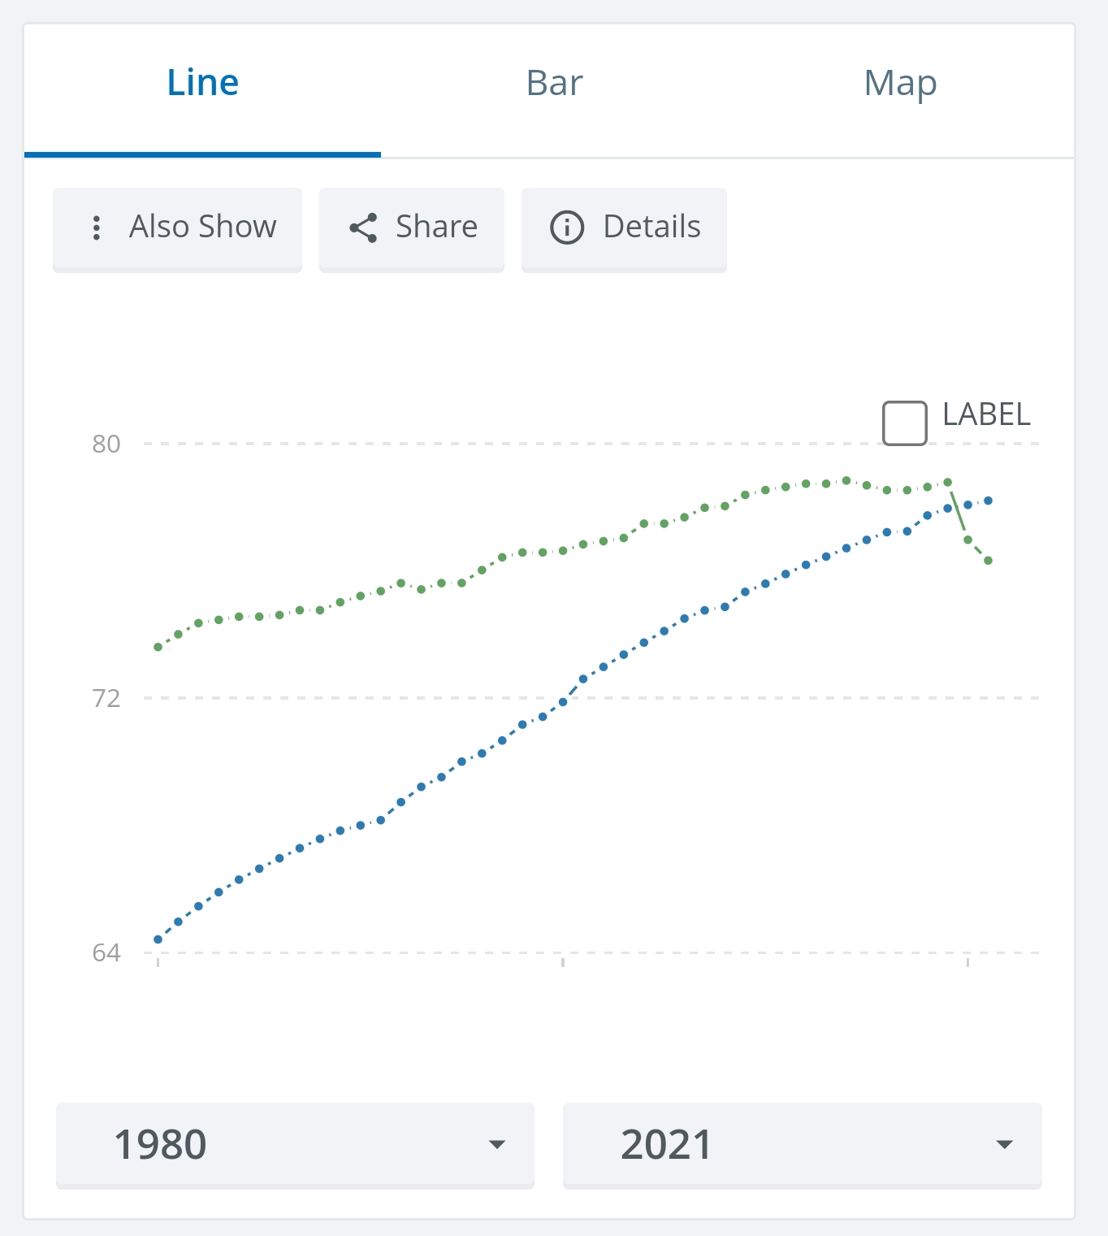This screenshot has height=1236, width=1108.
Task: Click the three-dot Also Show icon
Action: (97, 228)
